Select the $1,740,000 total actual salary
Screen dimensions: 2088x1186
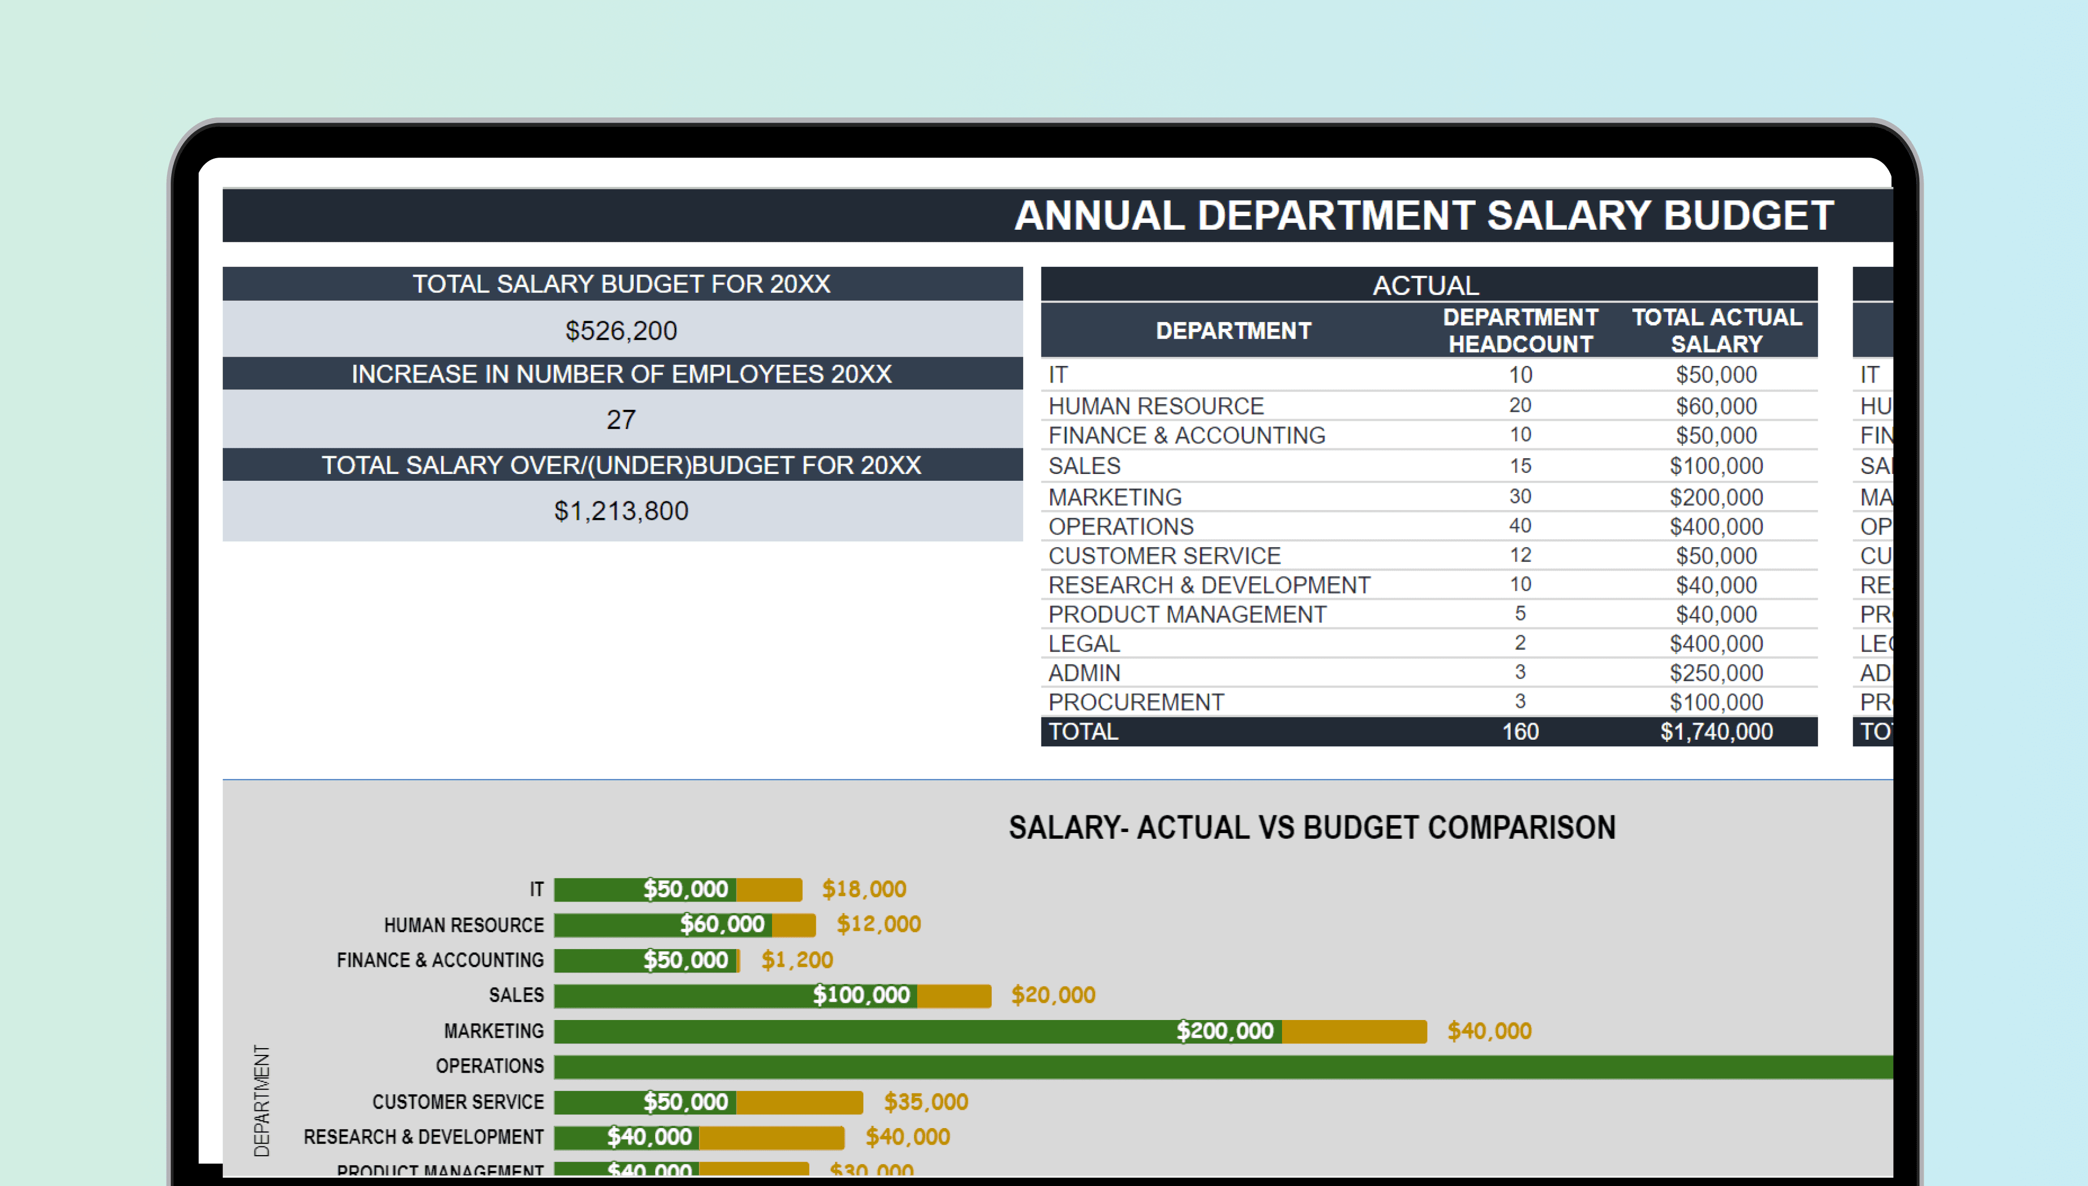tap(1717, 731)
